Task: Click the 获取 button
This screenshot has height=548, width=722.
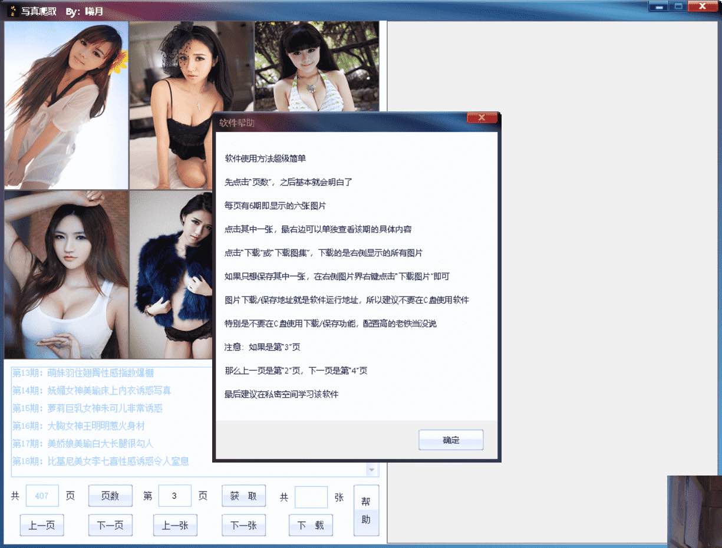Action: [243, 496]
